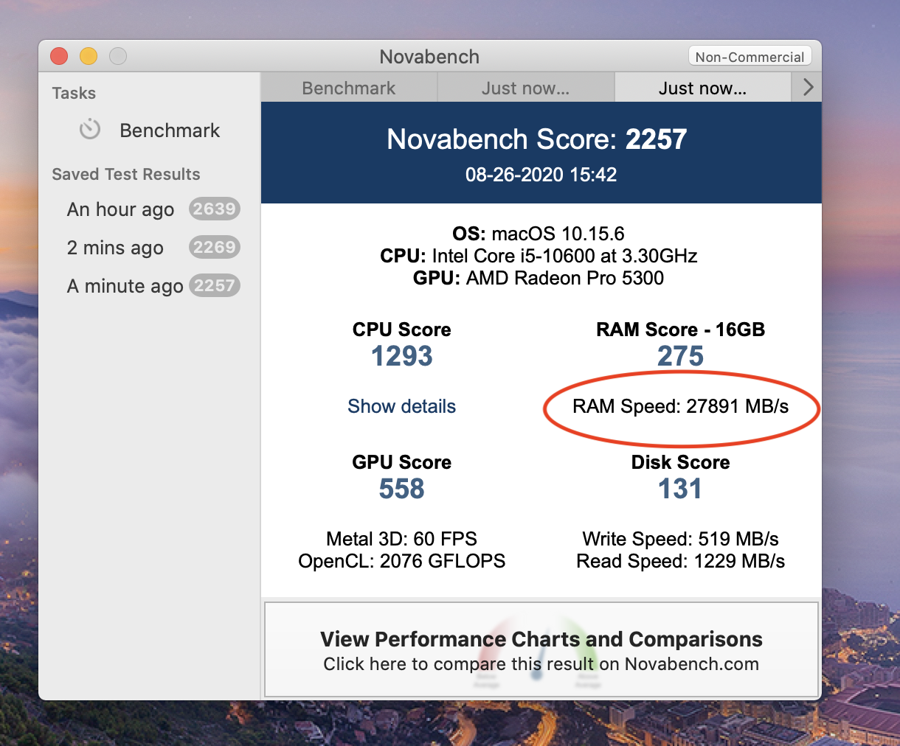Switch to the Benchmark tab
The image size is (900, 746).
[x=349, y=88]
